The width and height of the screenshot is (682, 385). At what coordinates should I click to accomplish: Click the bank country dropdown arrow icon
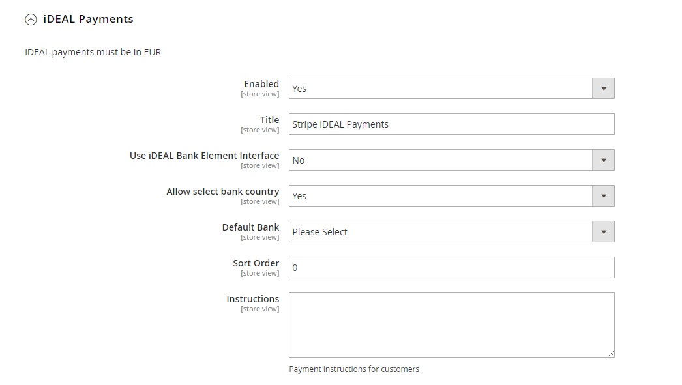pos(603,195)
